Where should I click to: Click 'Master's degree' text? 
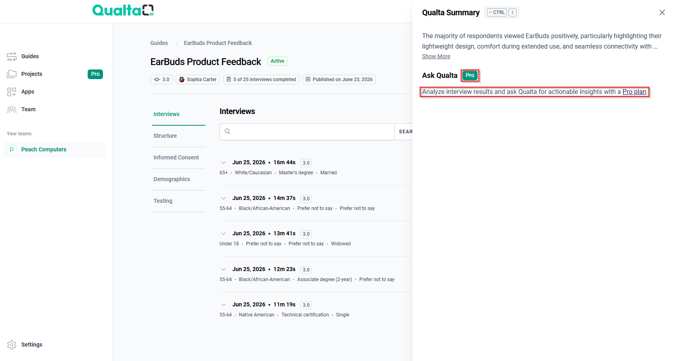tap(296, 173)
